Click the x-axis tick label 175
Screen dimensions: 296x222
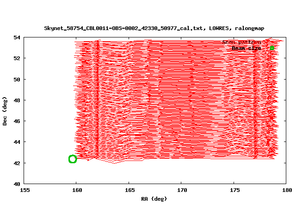234,190
